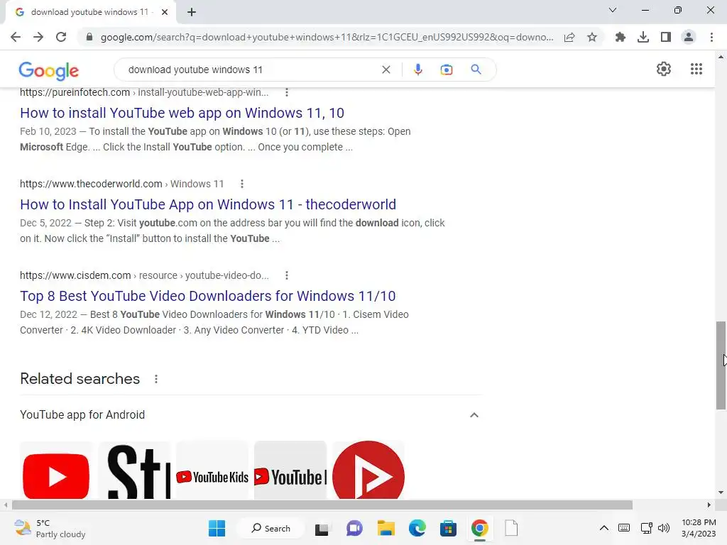Image resolution: width=727 pixels, height=545 pixels.
Task: Open the taskbar Search box
Action: pos(270,528)
